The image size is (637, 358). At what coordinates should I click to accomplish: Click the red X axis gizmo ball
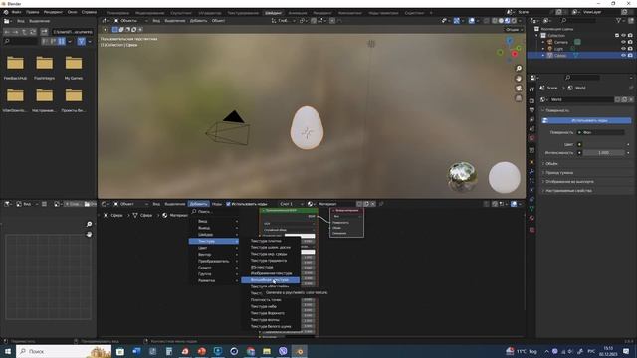pyautogui.click(x=515, y=54)
